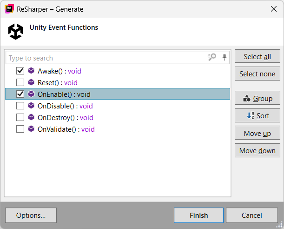284x229 pixels.
Task: Click the purple cube icon beside Awake()
Action: (x=31, y=71)
